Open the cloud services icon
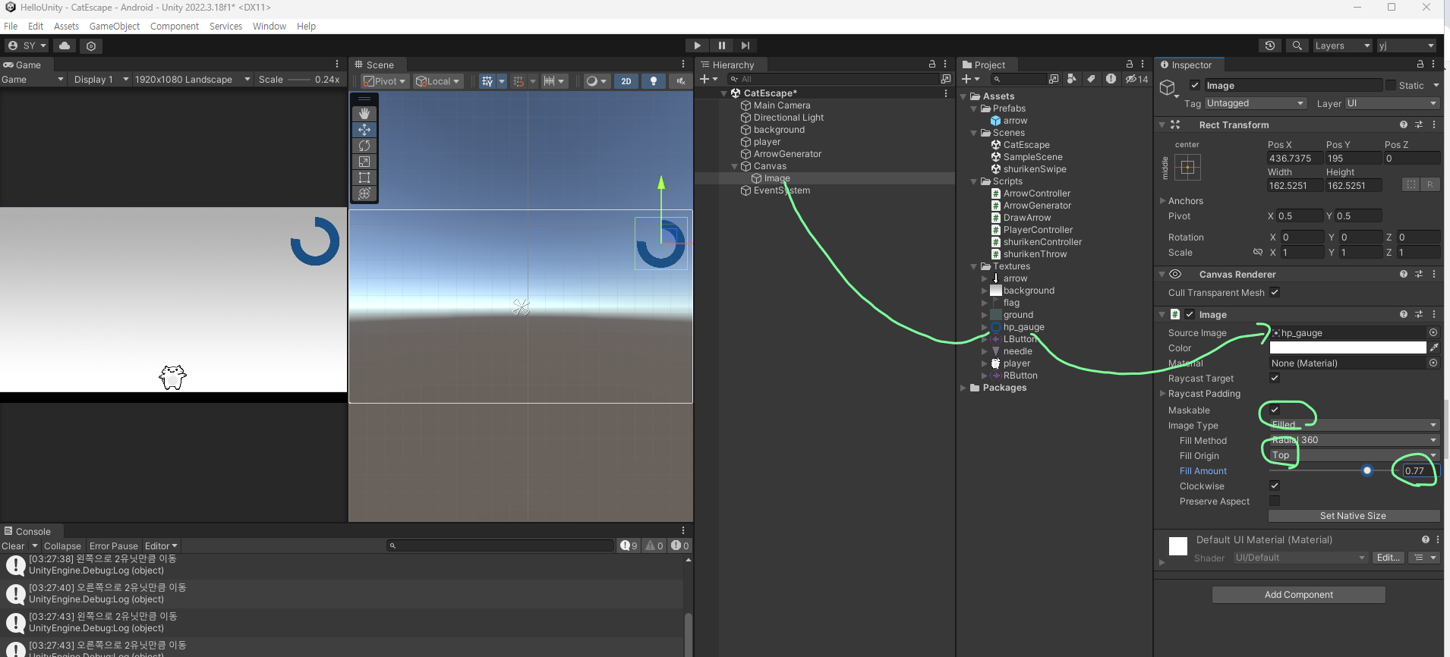 coord(65,46)
